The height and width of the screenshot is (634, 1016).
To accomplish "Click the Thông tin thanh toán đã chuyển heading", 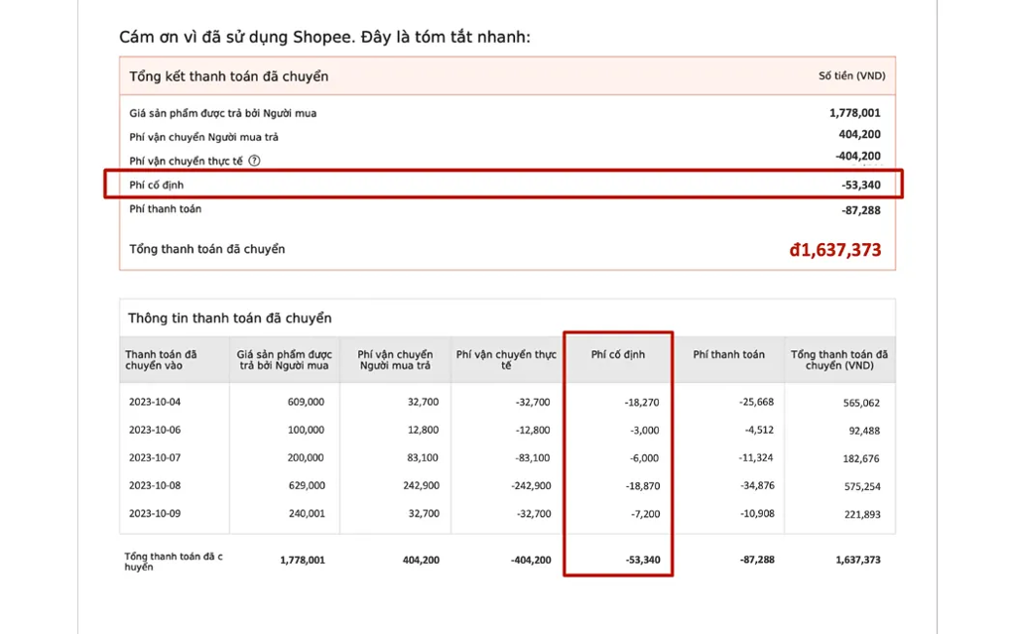I will [229, 318].
